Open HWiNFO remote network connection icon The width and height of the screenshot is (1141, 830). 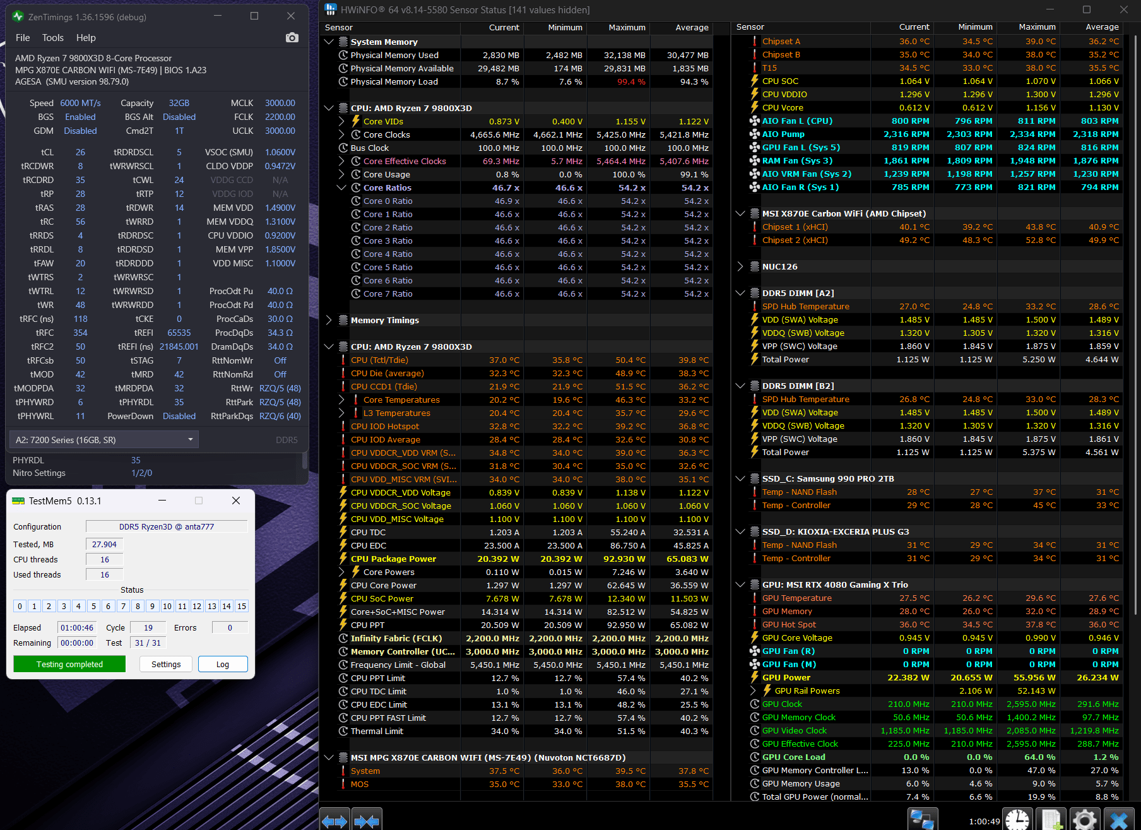pos(922,820)
